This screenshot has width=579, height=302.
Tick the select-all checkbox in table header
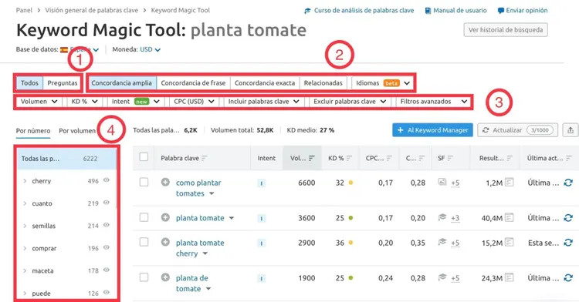[144, 157]
